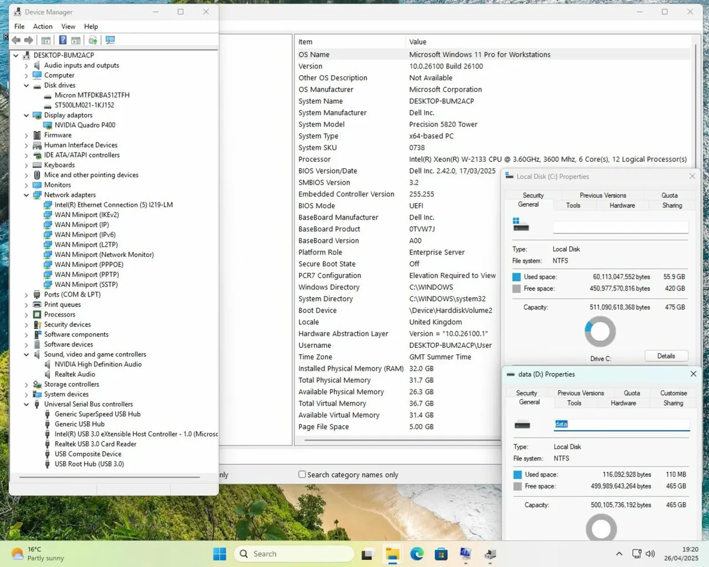Image resolution: width=709 pixels, height=567 pixels.
Task: Click the Details button for Drive C:
Action: tap(666, 356)
